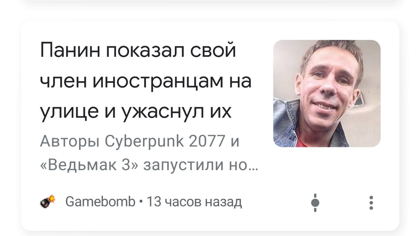420x236 pixels.
Task: Open the article thumbnail photo
Action: click(x=327, y=93)
